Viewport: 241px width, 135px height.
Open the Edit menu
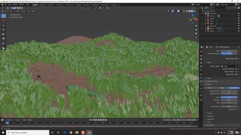click(10, 4)
